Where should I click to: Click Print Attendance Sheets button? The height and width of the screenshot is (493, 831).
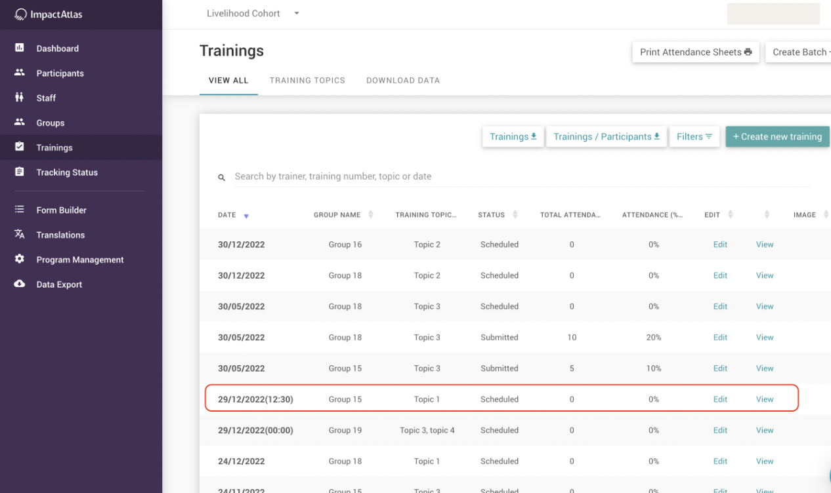695,52
